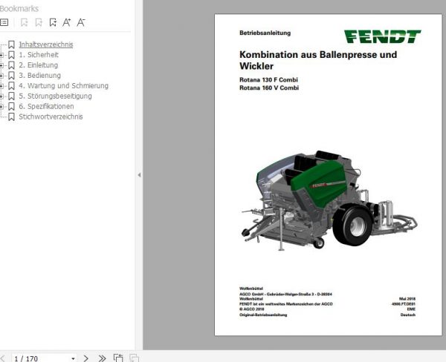Expand the 5. Störungsbeseitigung node

[x=1, y=96]
